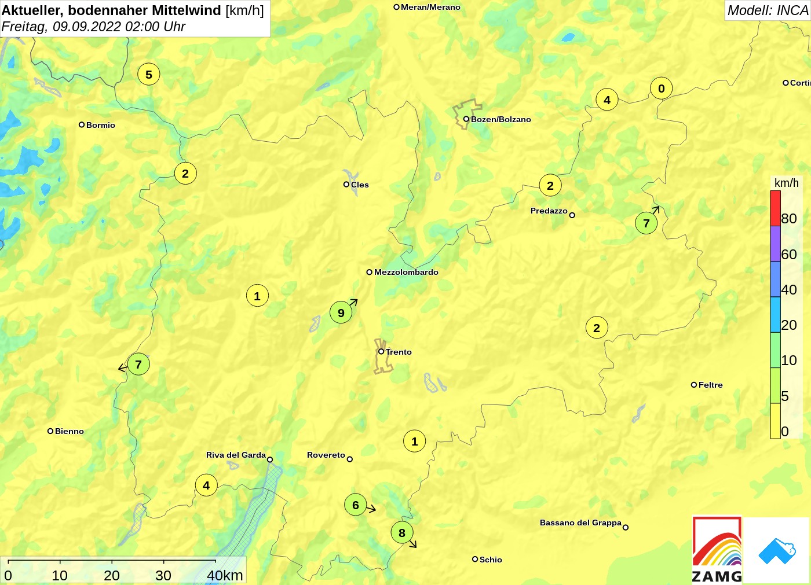Click the Bozen/Bolzano city marker
Image resolution: width=811 pixels, height=585 pixels.
pos(466,119)
